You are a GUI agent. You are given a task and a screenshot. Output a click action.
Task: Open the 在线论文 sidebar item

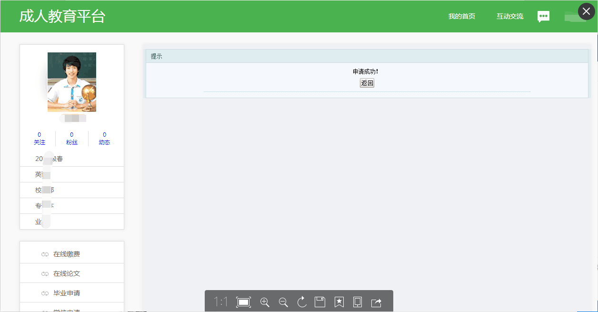click(x=66, y=274)
